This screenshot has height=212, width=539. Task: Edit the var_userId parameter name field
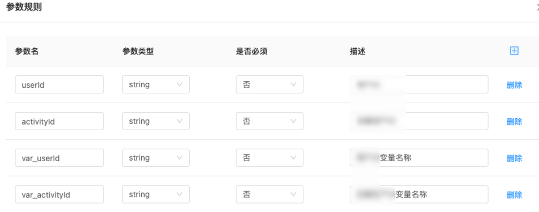59,158
